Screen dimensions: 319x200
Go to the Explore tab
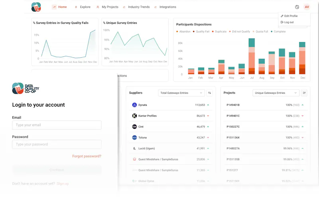83,7
